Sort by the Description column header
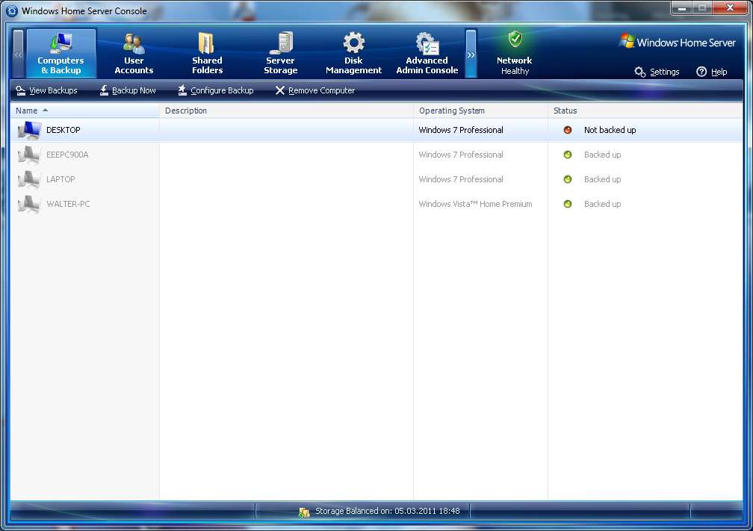This screenshot has width=753, height=531. [286, 111]
